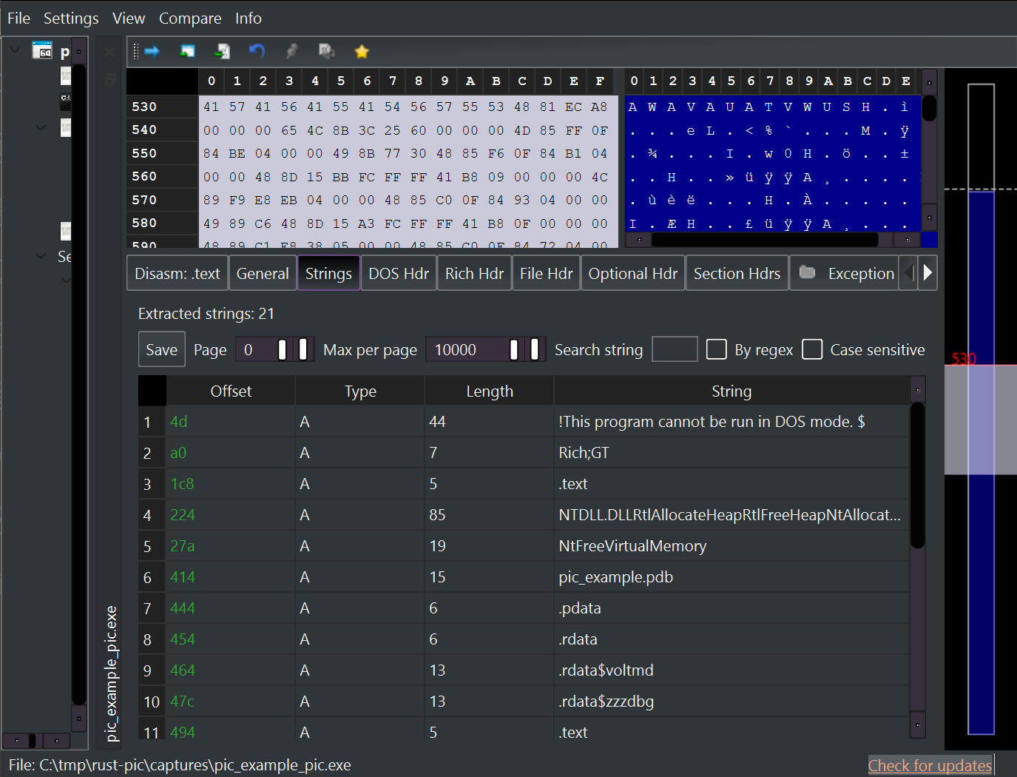Click the grey copy-documents toolbar icon
The width and height of the screenshot is (1017, 777).
[327, 51]
